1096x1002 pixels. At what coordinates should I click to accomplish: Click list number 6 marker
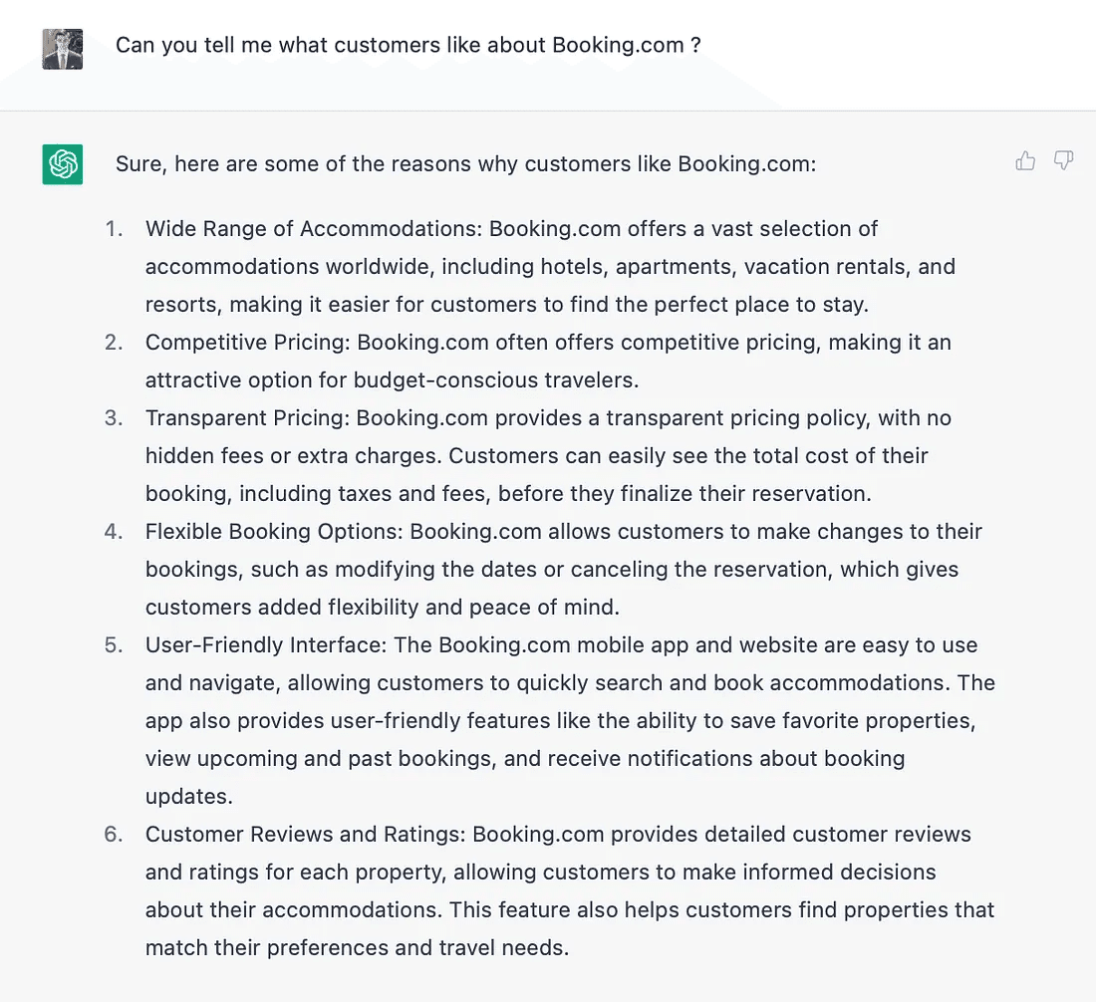coord(114,835)
